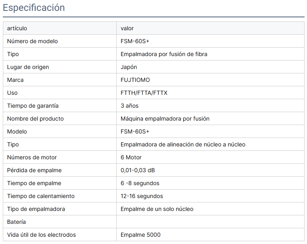Click the 3 años warranty value
The width and height of the screenshot is (307, 244).
(130, 106)
